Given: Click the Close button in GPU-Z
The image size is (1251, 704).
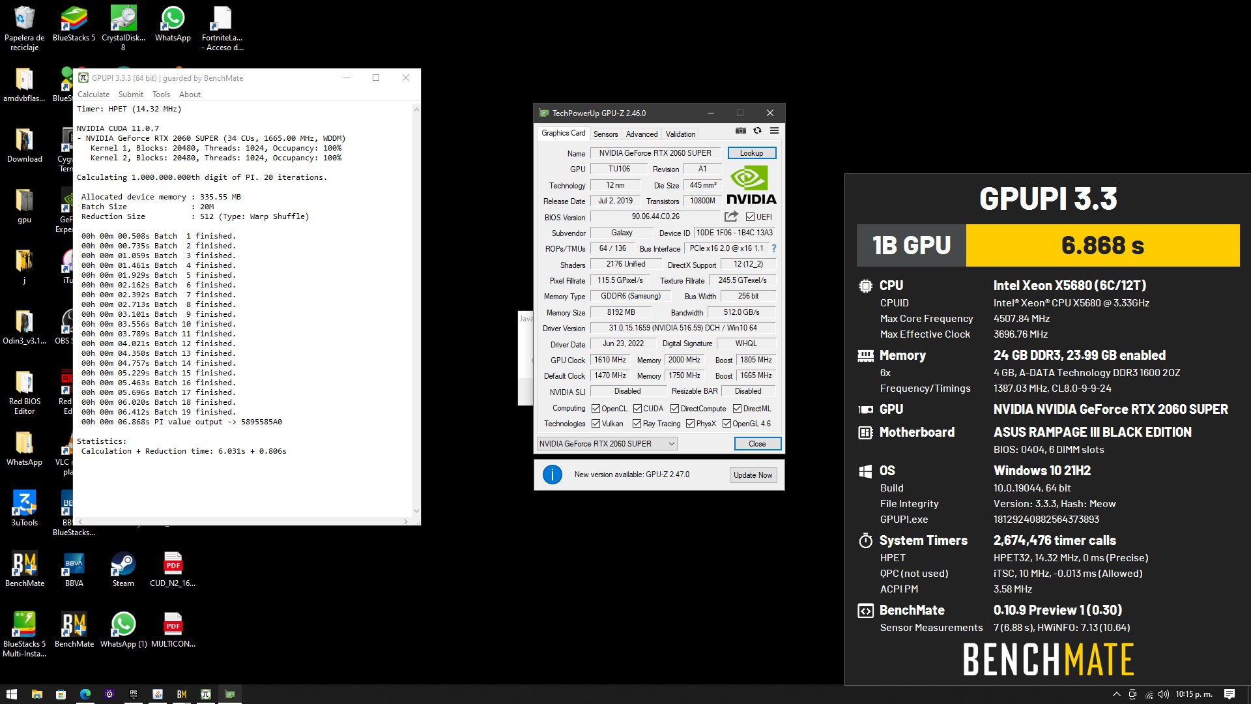Looking at the screenshot, I should (757, 444).
